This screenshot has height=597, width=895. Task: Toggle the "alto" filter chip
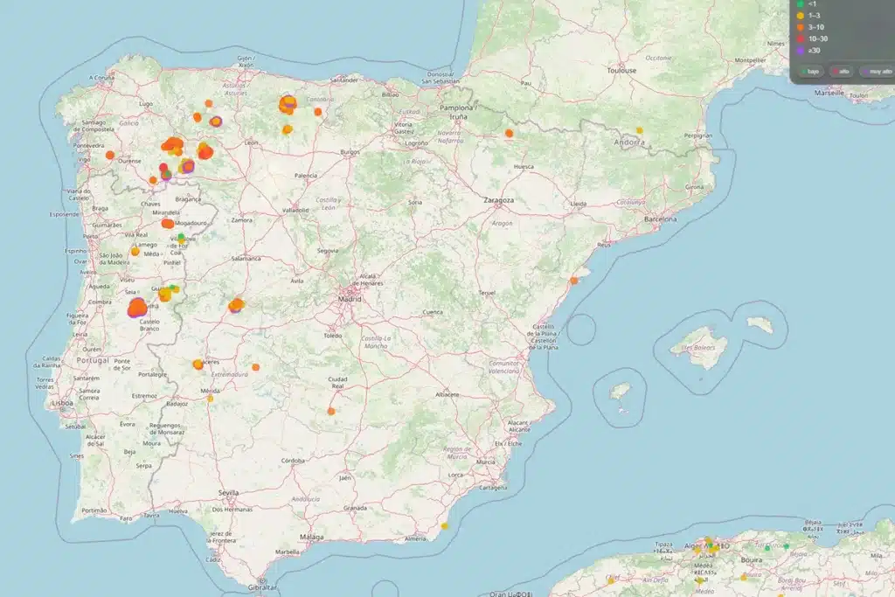pyautogui.click(x=842, y=72)
